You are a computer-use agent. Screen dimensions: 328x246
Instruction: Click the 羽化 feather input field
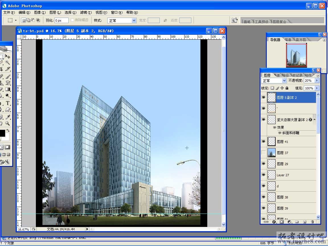(61, 20)
